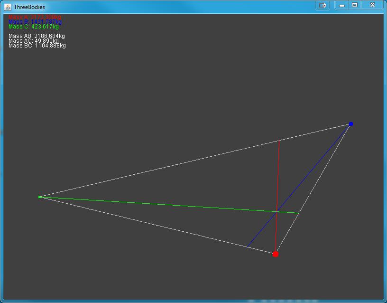Click the ThreeBodies window title text
The height and width of the screenshot is (303, 387).
[x=29, y=7]
